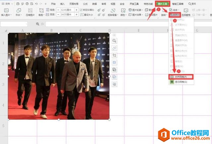This screenshot has width=212, height=144.
Task: Select 显示网格(G) menu item
Action: pos(181,82)
